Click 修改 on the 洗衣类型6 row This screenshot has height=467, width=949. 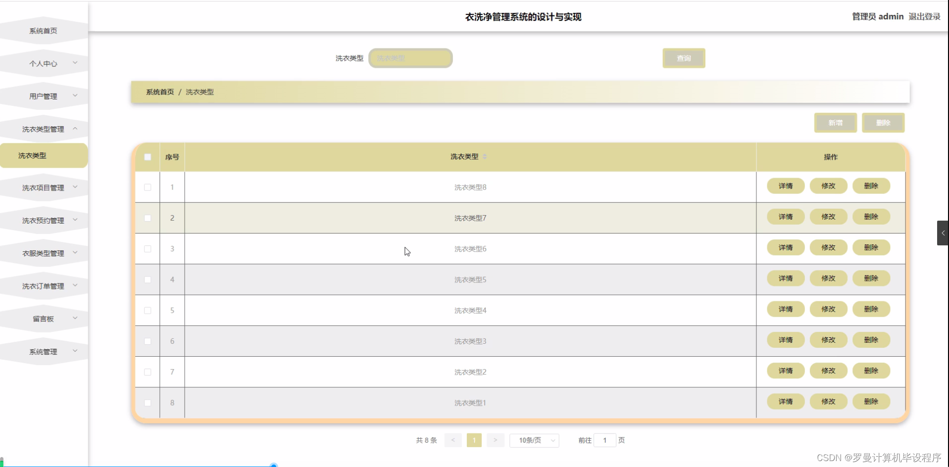point(828,247)
